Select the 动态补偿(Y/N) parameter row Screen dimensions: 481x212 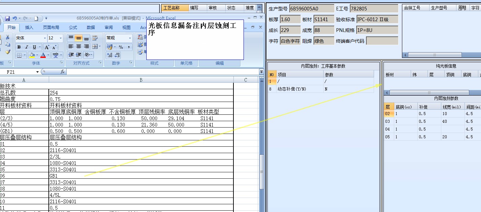point(321,89)
